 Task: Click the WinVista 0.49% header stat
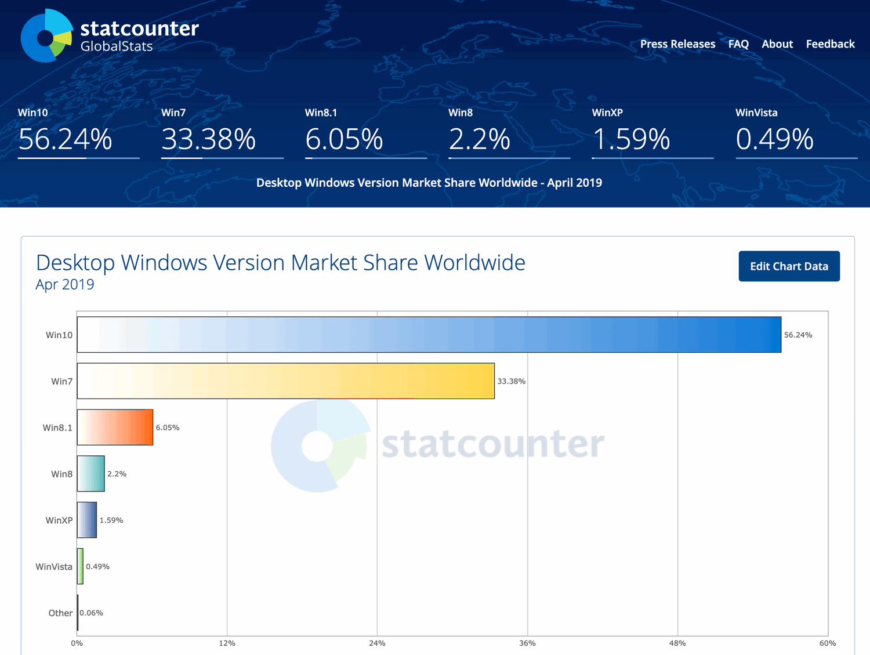774,139
